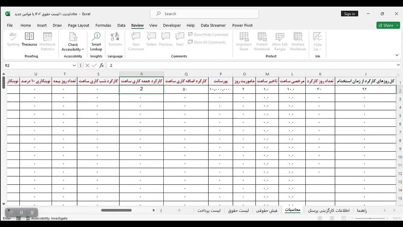The height and width of the screenshot is (227, 403).
Task: Switch to Page Layout view in status bar
Action: point(332,218)
